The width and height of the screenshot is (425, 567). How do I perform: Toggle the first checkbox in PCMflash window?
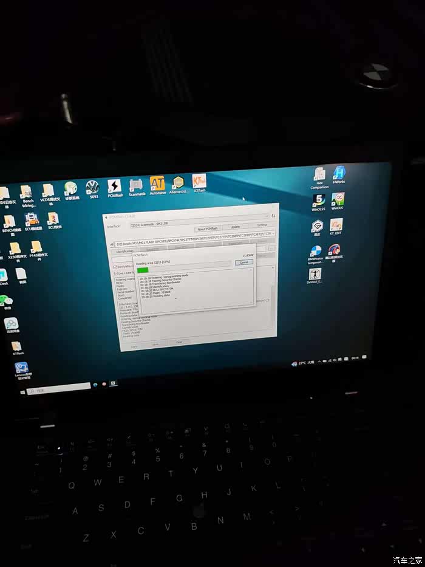click(x=115, y=267)
